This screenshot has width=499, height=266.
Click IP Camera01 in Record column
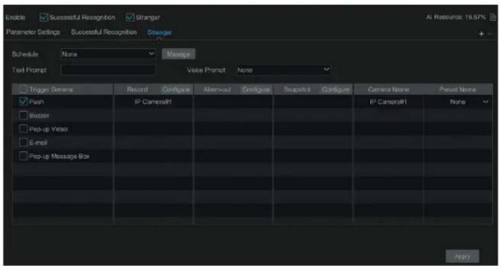click(154, 102)
